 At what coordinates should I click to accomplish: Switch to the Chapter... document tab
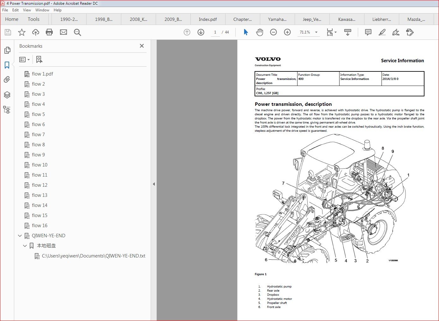[243, 19]
